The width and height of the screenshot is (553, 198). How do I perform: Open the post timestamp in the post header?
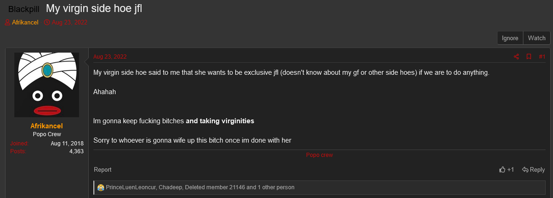tap(110, 57)
